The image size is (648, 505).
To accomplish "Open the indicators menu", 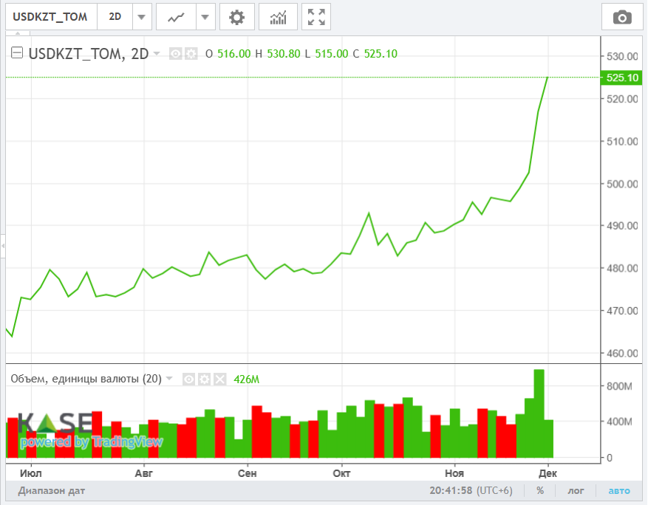I will (278, 17).
